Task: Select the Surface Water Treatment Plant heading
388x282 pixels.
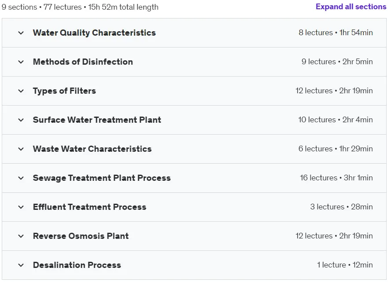Action: coord(97,120)
